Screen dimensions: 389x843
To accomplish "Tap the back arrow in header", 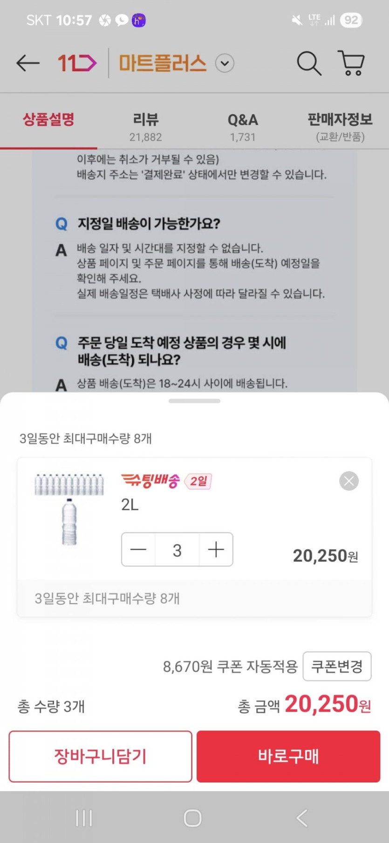I will pos(28,63).
